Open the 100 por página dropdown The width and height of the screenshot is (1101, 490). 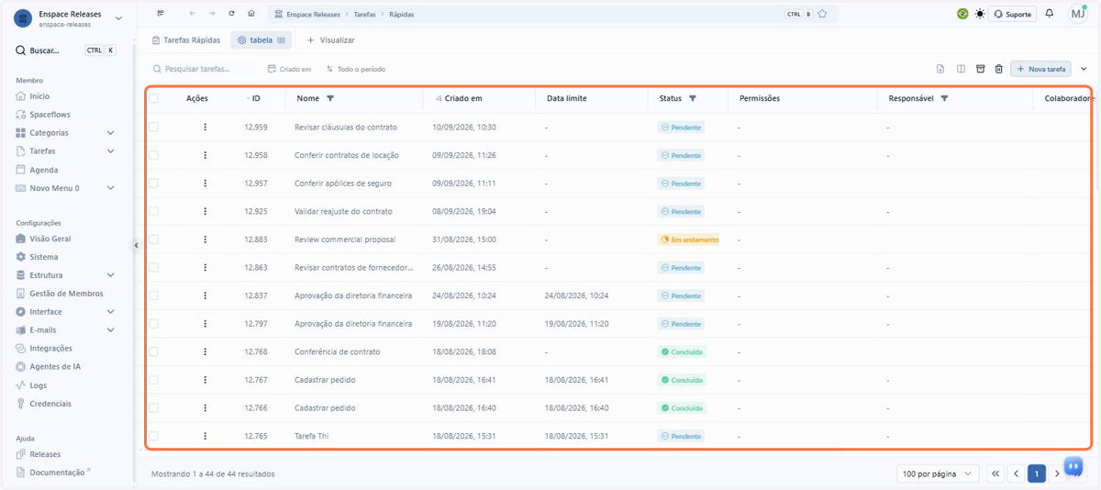click(938, 473)
